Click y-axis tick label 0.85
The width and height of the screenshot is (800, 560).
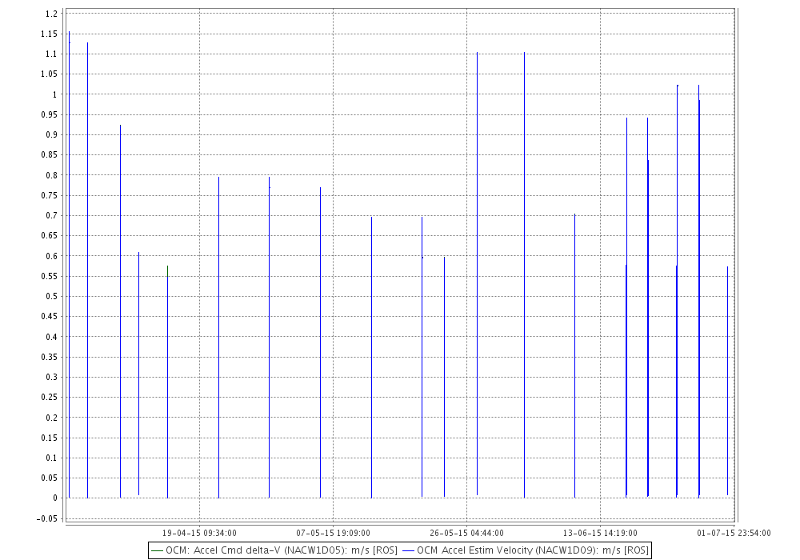[x=50, y=155]
